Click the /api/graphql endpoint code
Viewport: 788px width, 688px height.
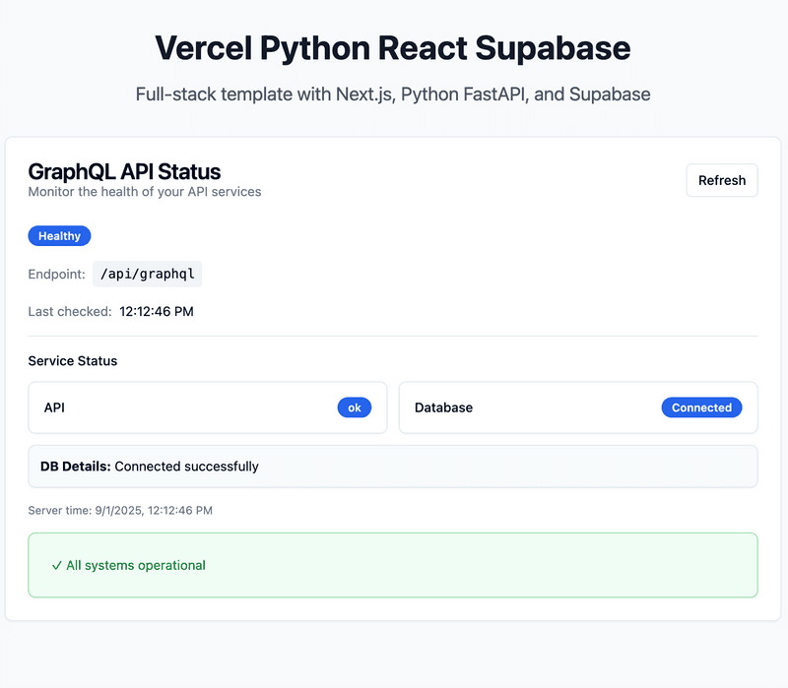(x=147, y=274)
